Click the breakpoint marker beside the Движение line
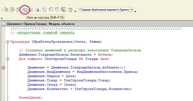 click(3, 67)
